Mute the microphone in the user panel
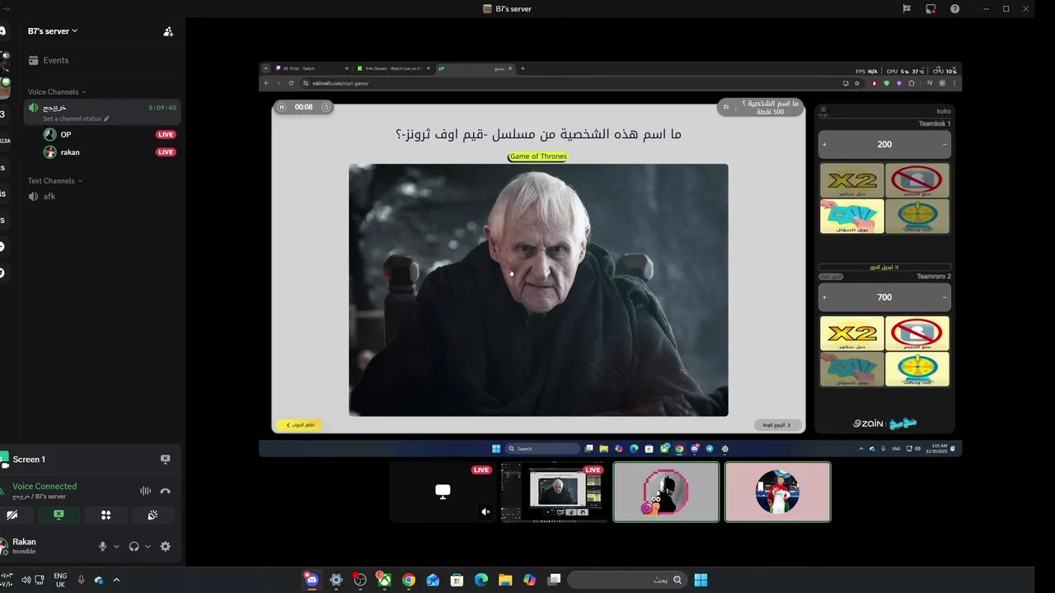This screenshot has height=593, width=1055. pyautogui.click(x=103, y=546)
